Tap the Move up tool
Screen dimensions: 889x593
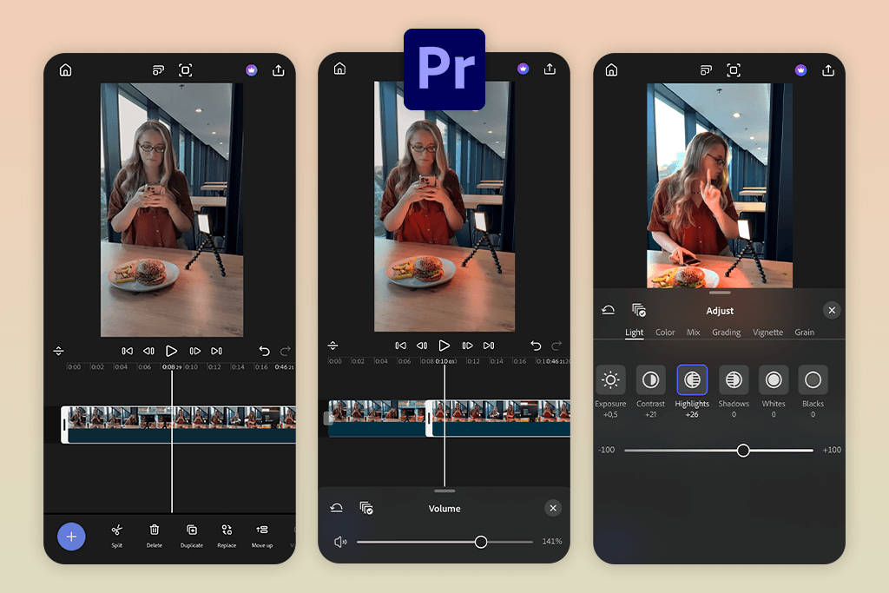coord(262,535)
